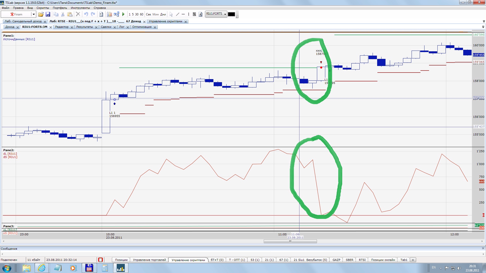Open the Скрипты menu
The height and width of the screenshot is (273, 486).
[43, 8]
